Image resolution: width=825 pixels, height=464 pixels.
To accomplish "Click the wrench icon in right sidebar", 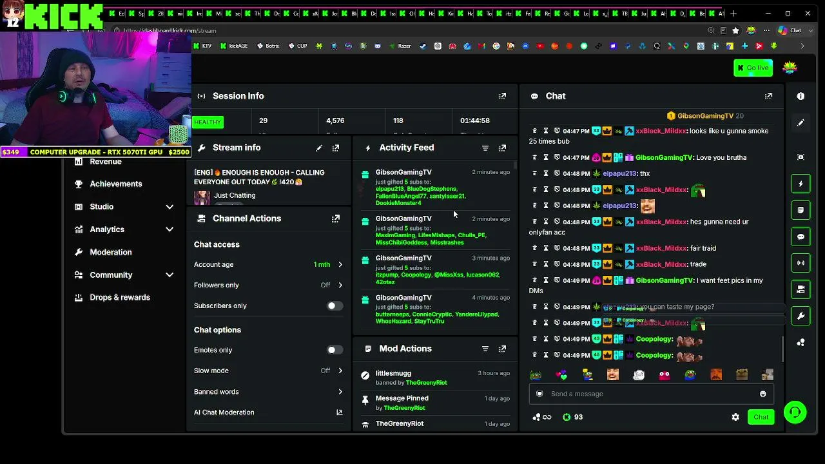I will [801, 316].
